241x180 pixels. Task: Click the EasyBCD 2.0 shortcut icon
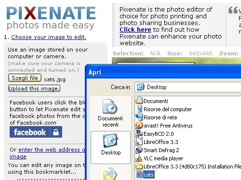pos(139,133)
